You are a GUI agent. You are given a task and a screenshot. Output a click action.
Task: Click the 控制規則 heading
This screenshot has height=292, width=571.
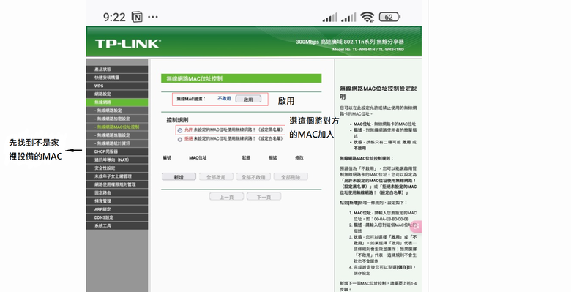177,120
